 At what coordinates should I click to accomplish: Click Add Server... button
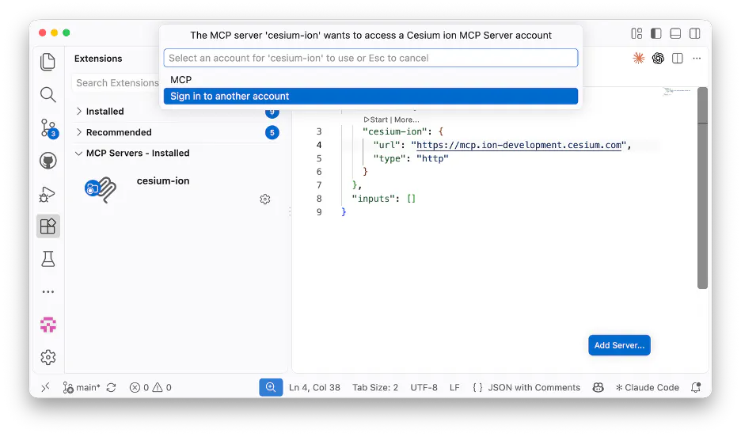click(x=619, y=345)
